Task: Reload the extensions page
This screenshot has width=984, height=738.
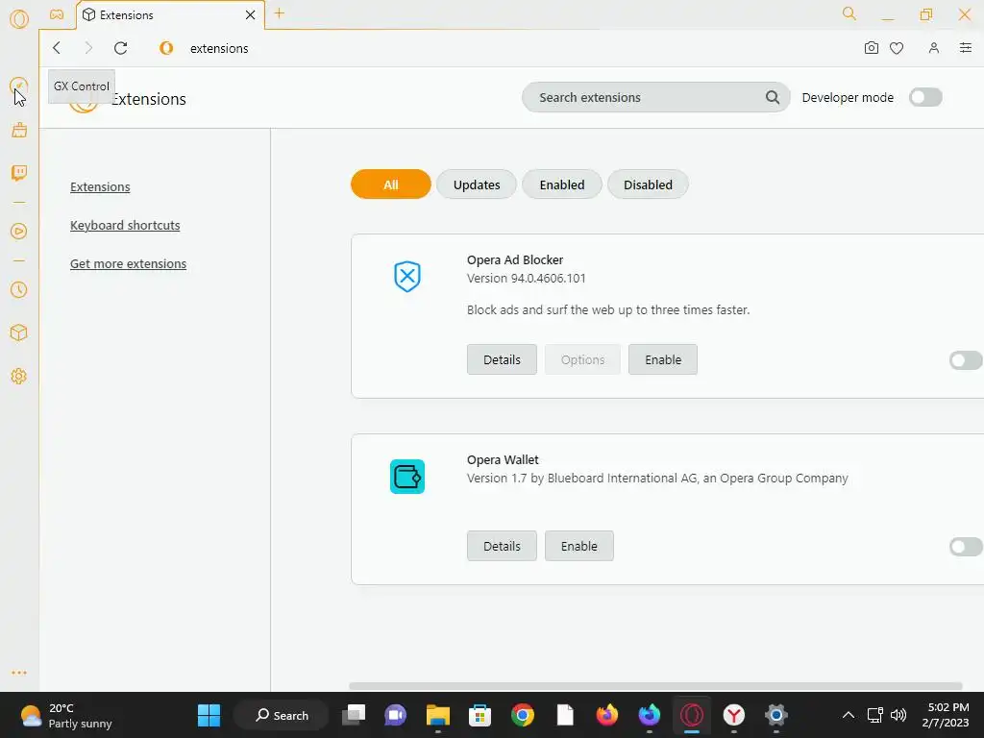Action: [121, 48]
